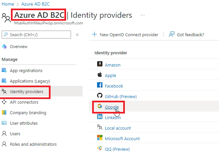This screenshot has height=153, width=219.
Task: Select Local account provider
Action: coord(118,128)
